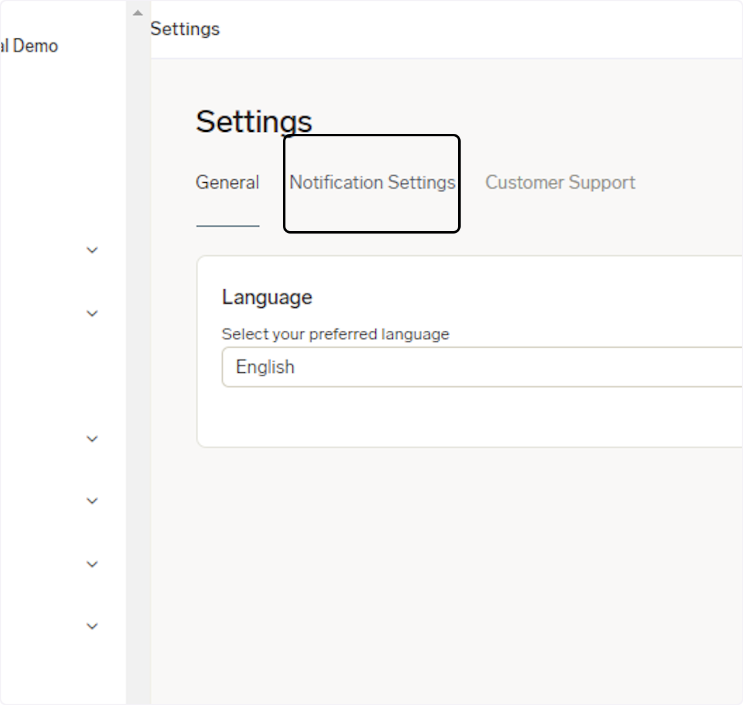This screenshot has width=743, height=705.
Task: Click the Select your preferred language label
Action: click(x=335, y=334)
